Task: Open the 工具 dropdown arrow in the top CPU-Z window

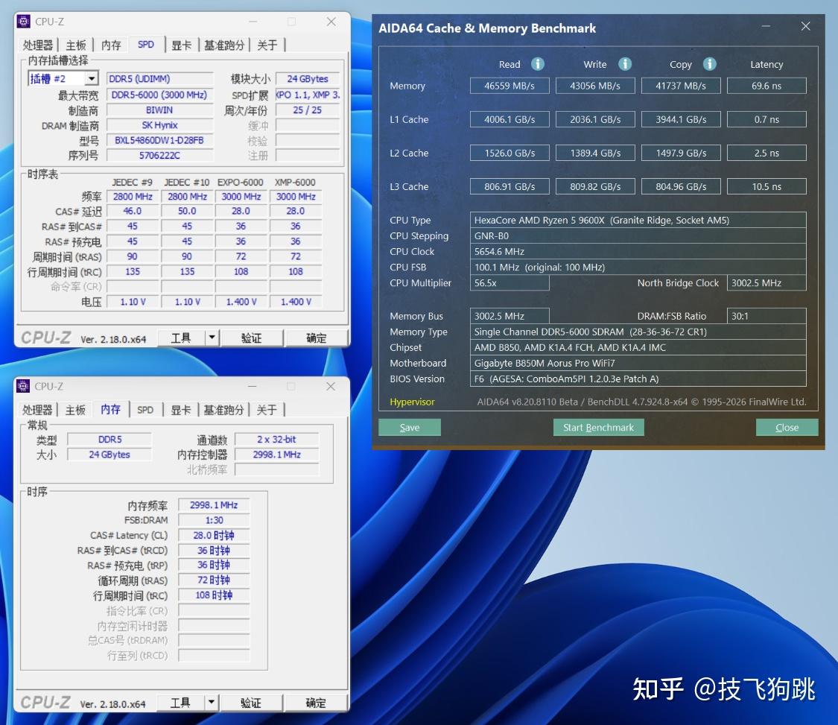Action: [x=212, y=338]
